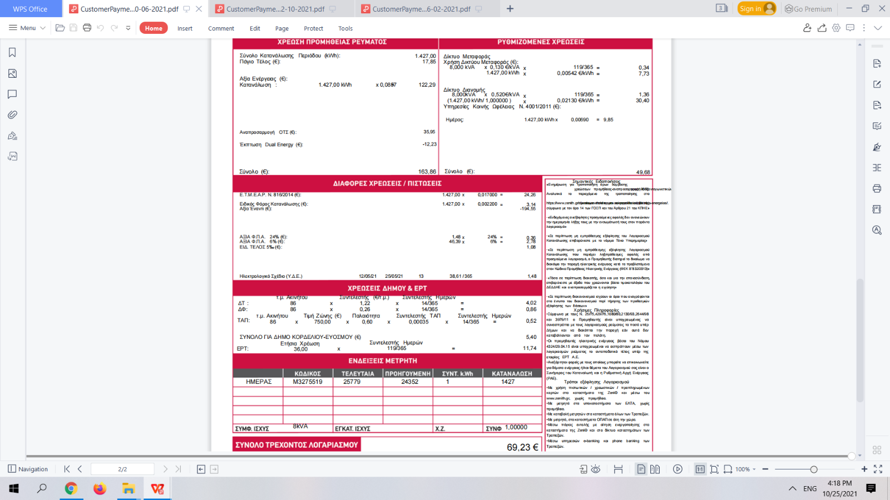Click the print icon in right sidebar
The image size is (890, 500).
click(877, 188)
